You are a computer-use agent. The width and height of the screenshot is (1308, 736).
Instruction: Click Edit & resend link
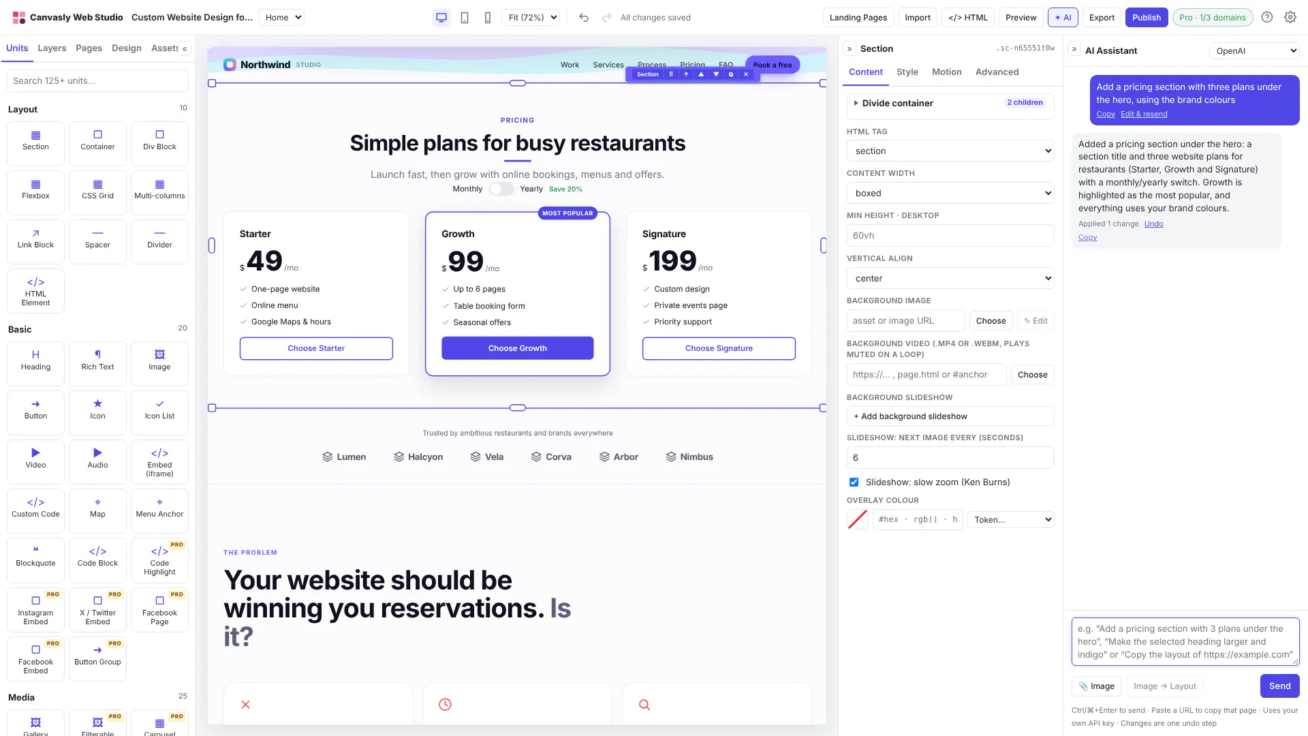(x=1144, y=114)
